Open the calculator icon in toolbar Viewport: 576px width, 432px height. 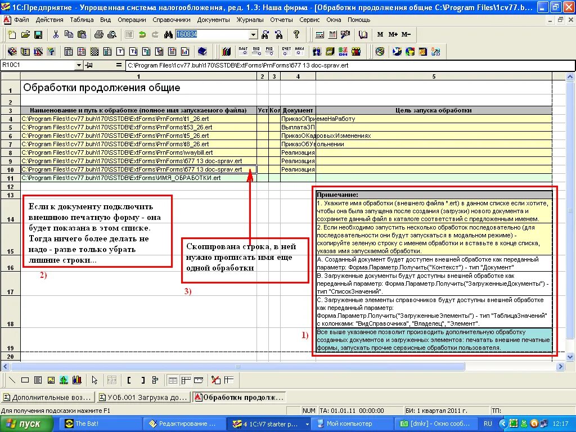point(319,34)
